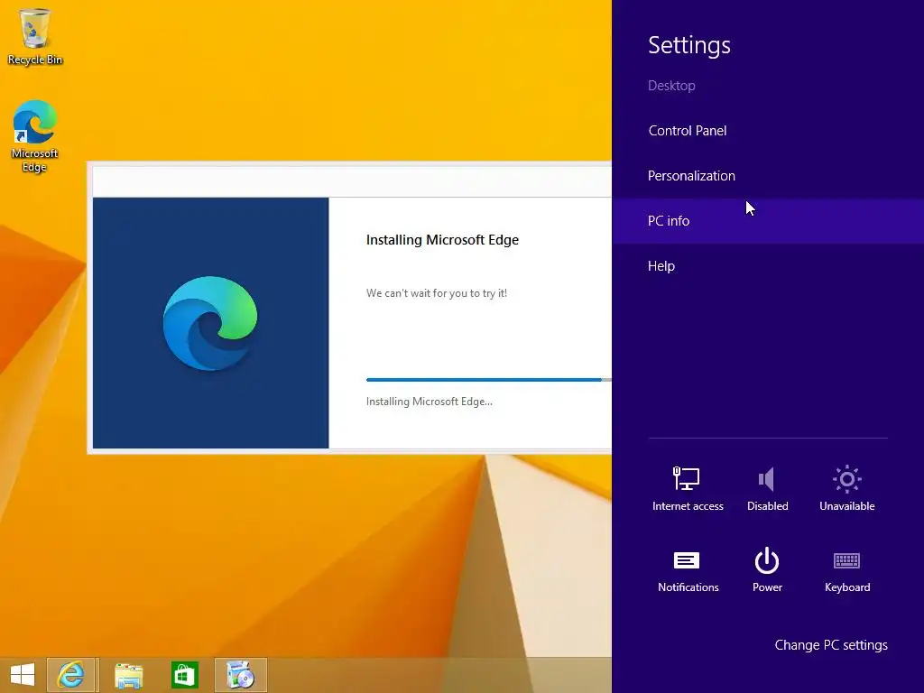Select the Microsoft Edge desktop shortcut
The height and width of the screenshot is (693, 924).
pyautogui.click(x=35, y=136)
